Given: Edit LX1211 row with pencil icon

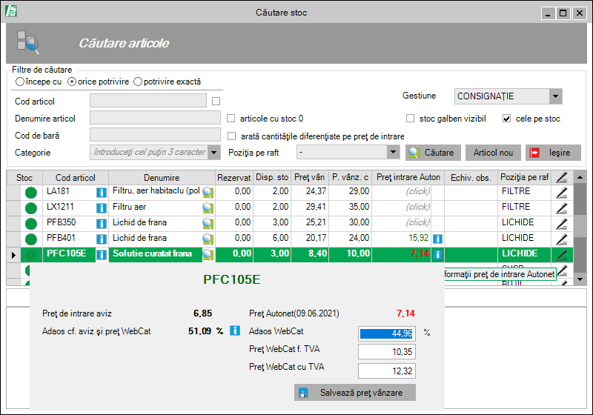Looking at the screenshot, I should click(562, 208).
